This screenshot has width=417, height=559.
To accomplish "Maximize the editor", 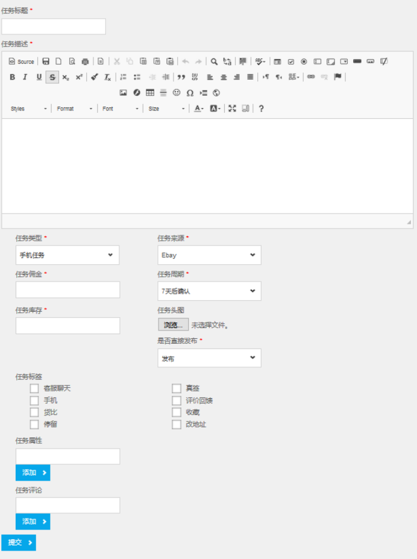I will [x=232, y=109].
